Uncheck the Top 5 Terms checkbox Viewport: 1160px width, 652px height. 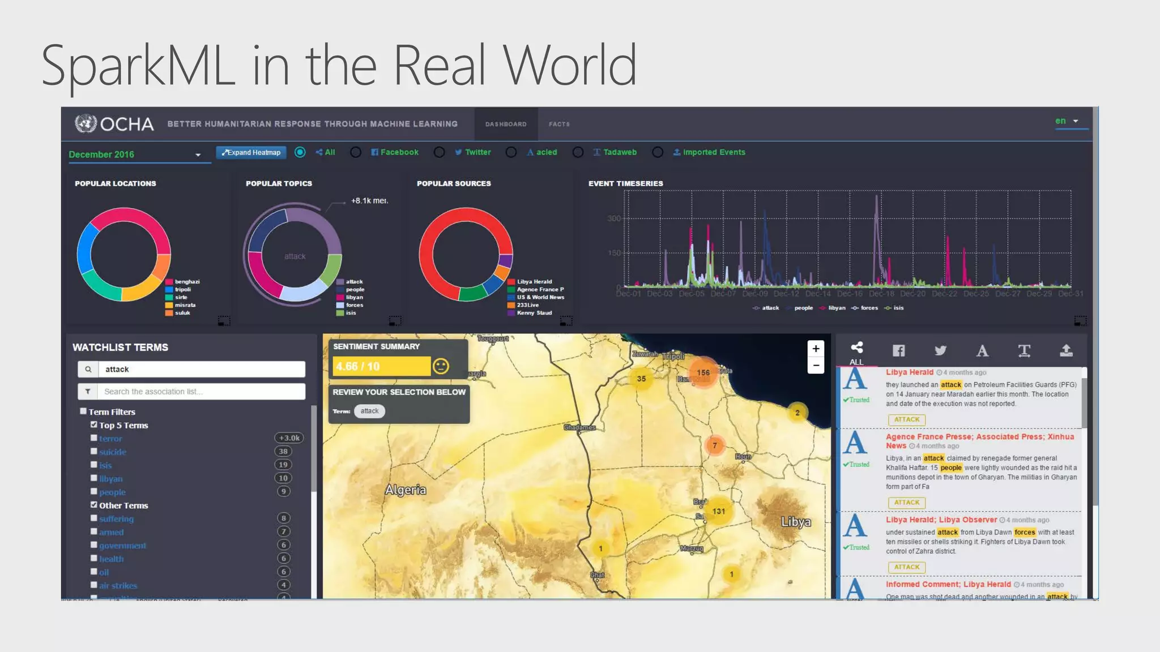tap(94, 424)
